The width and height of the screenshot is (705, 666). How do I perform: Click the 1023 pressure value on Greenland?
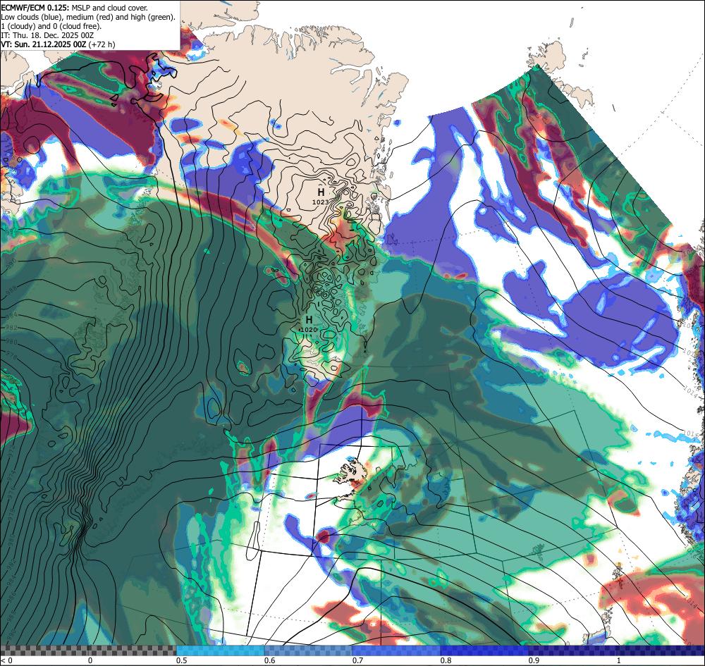(321, 202)
